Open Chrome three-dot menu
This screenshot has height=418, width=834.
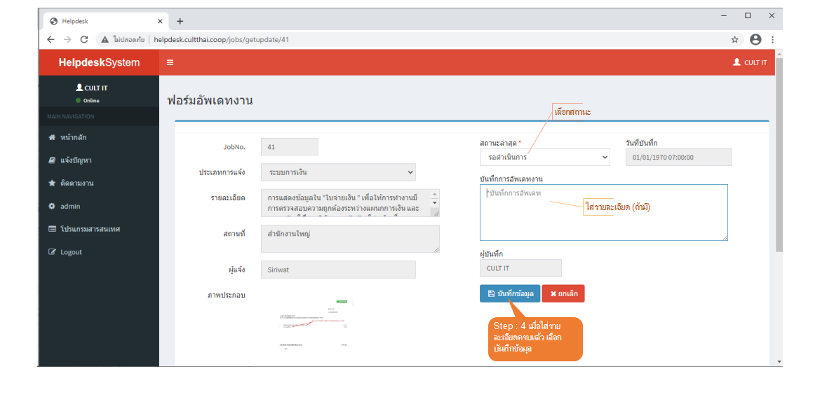click(772, 40)
